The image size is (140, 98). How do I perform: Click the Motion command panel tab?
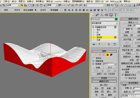point(106,15)
